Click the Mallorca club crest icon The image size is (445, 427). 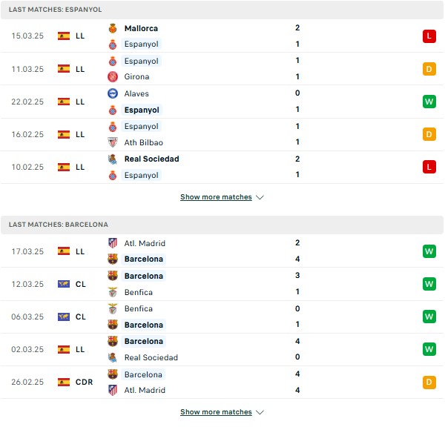113,28
